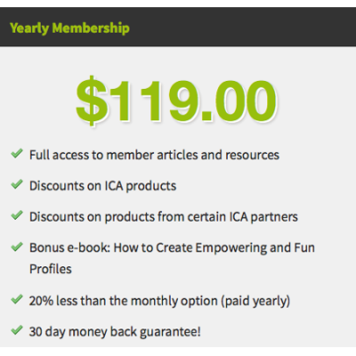Select the Full access to member articles and resources text
The width and height of the screenshot is (356, 356).
pos(154,155)
